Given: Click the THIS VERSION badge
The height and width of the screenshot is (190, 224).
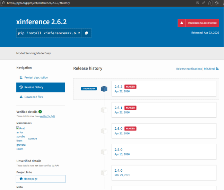Looking at the screenshot, I should point(89,89).
